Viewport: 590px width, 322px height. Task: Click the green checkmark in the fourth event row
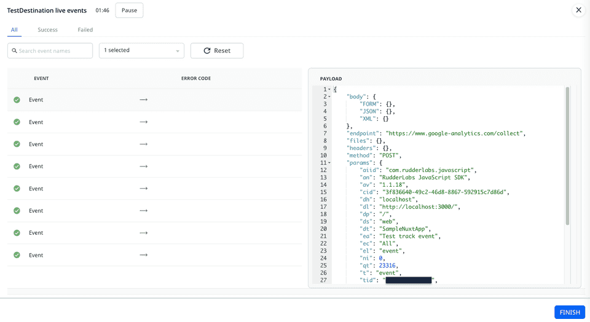17,167
